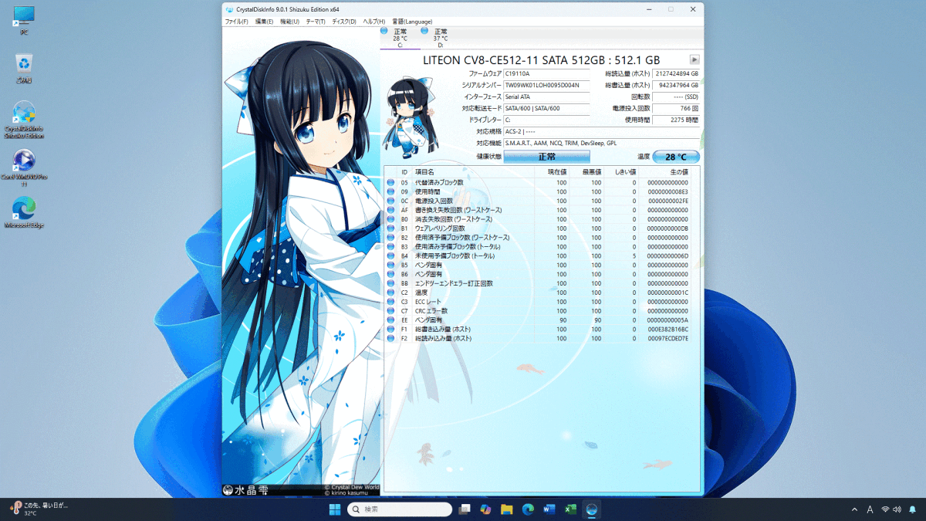This screenshot has width=926, height=521.
Task: Click the 28 °C temperature button
Action: coord(676,157)
